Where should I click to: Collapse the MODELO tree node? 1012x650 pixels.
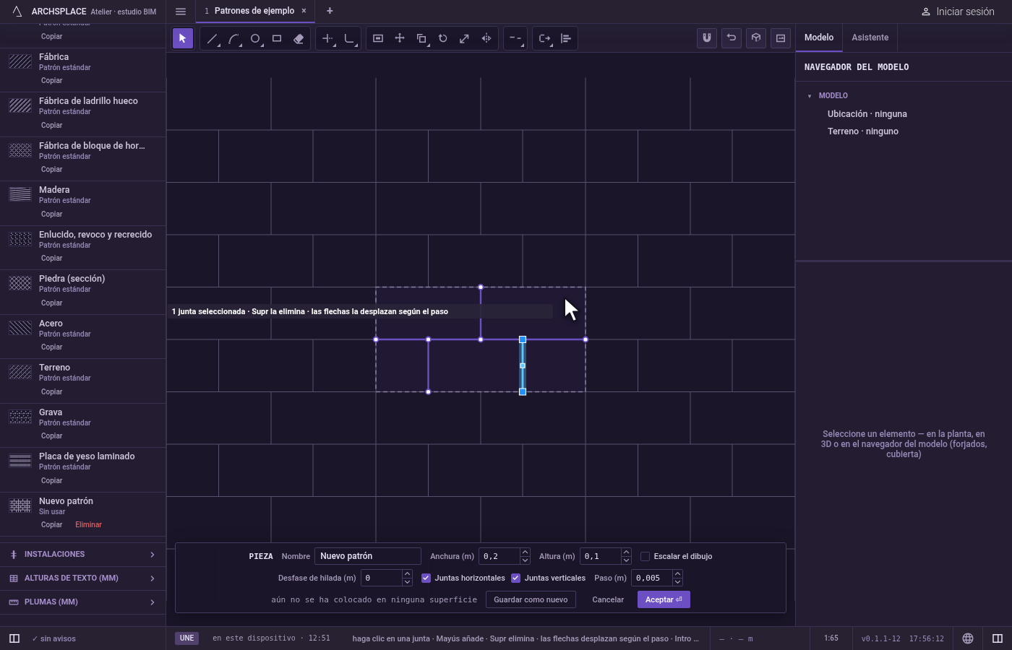coord(810,95)
